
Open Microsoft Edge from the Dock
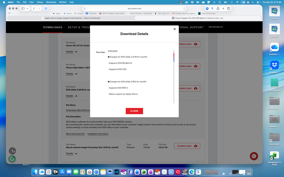(x=192, y=172)
